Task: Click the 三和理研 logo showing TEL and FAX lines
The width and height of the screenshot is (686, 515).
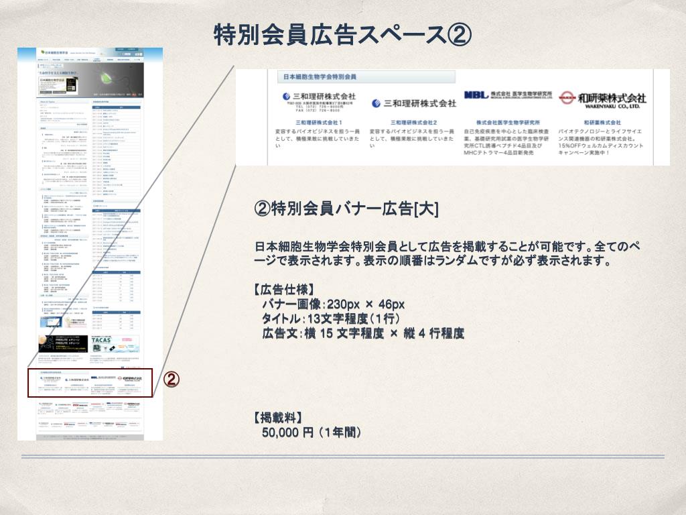Action: (x=319, y=102)
